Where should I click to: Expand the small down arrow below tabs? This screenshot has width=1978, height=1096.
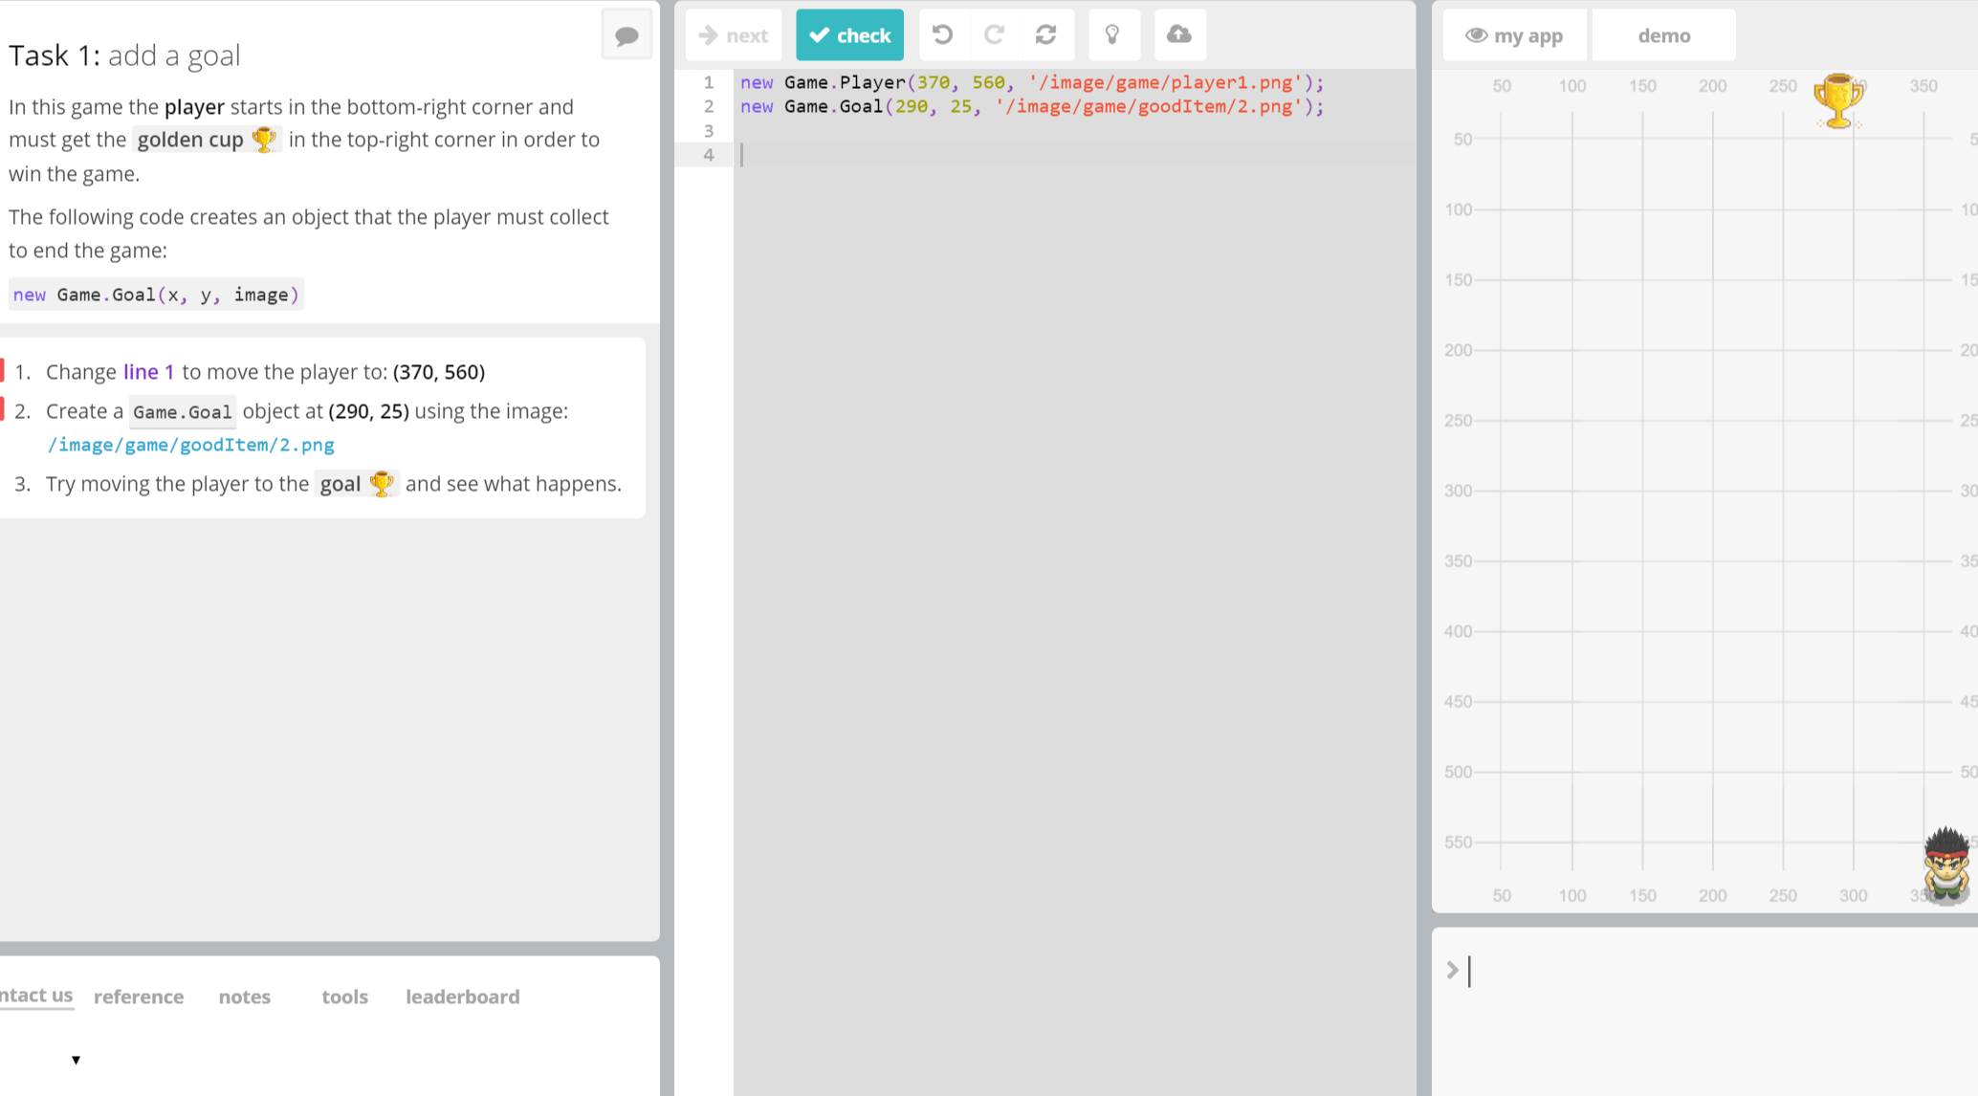(x=76, y=1060)
